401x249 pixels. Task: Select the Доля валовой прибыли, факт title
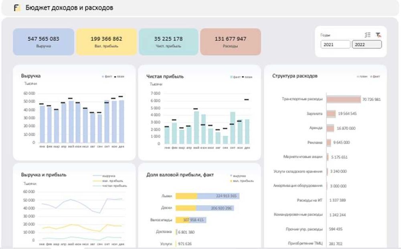[180, 175]
